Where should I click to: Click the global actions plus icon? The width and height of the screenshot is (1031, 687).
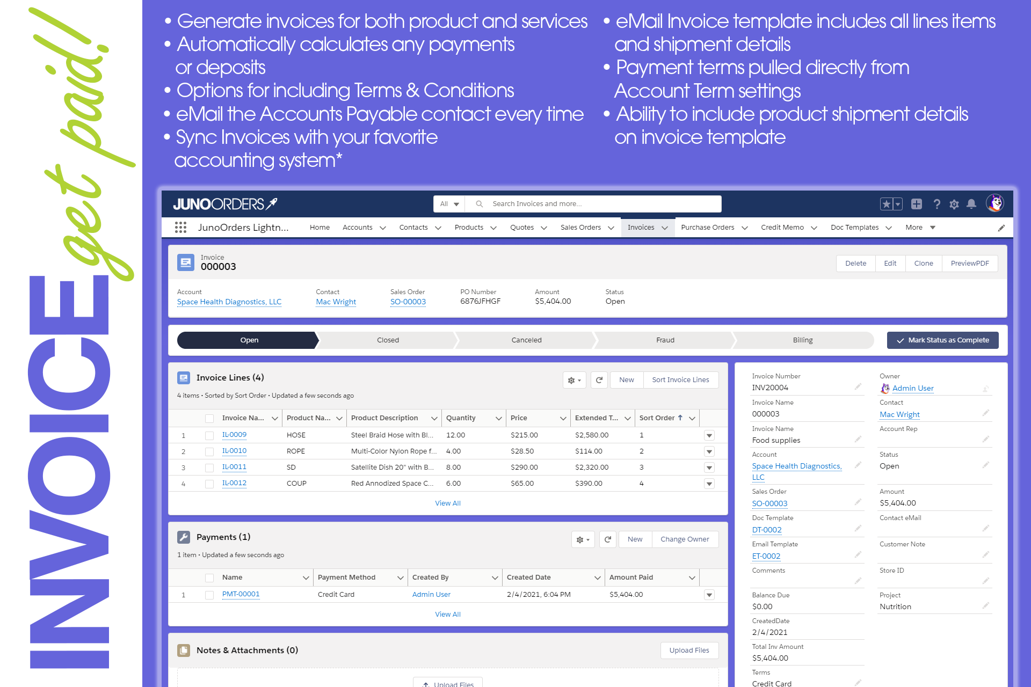click(917, 204)
